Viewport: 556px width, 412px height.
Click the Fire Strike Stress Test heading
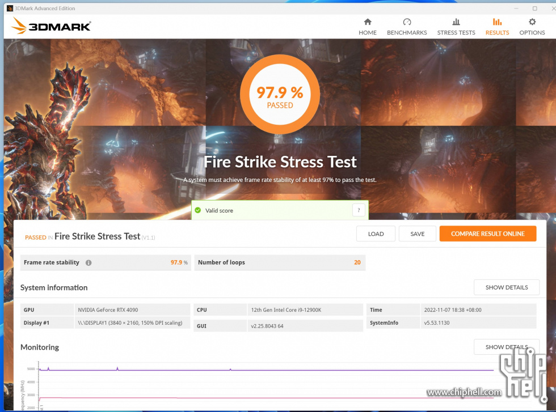click(280, 162)
